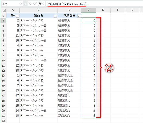This screenshot has width=143, height=123.
Task: Click スマートカメラC in row 2
Action: pyautogui.click(x=32, y=20)
